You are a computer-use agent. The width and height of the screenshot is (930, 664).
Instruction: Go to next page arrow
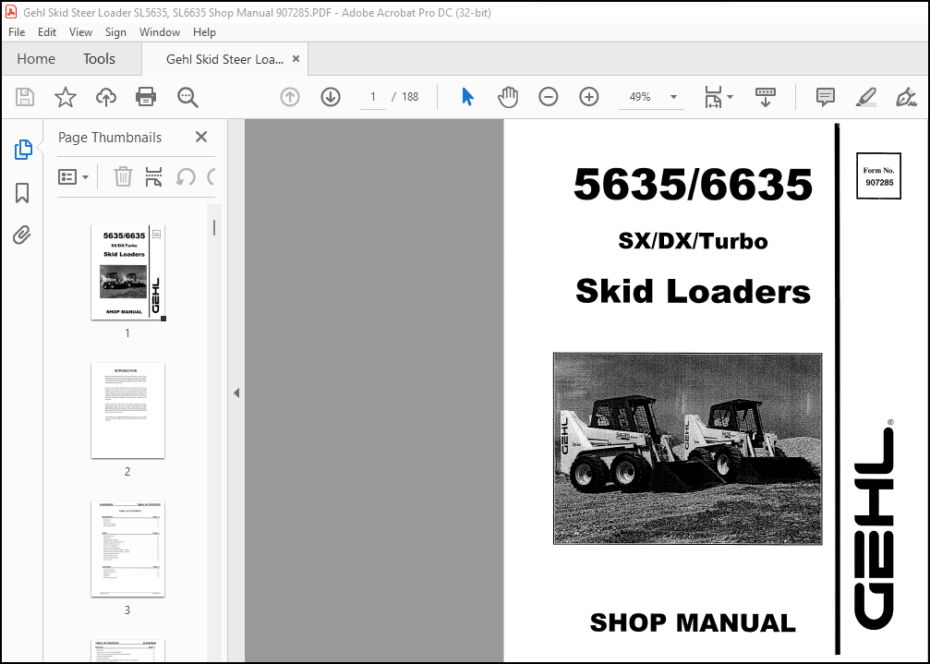(x=331, y=97)
